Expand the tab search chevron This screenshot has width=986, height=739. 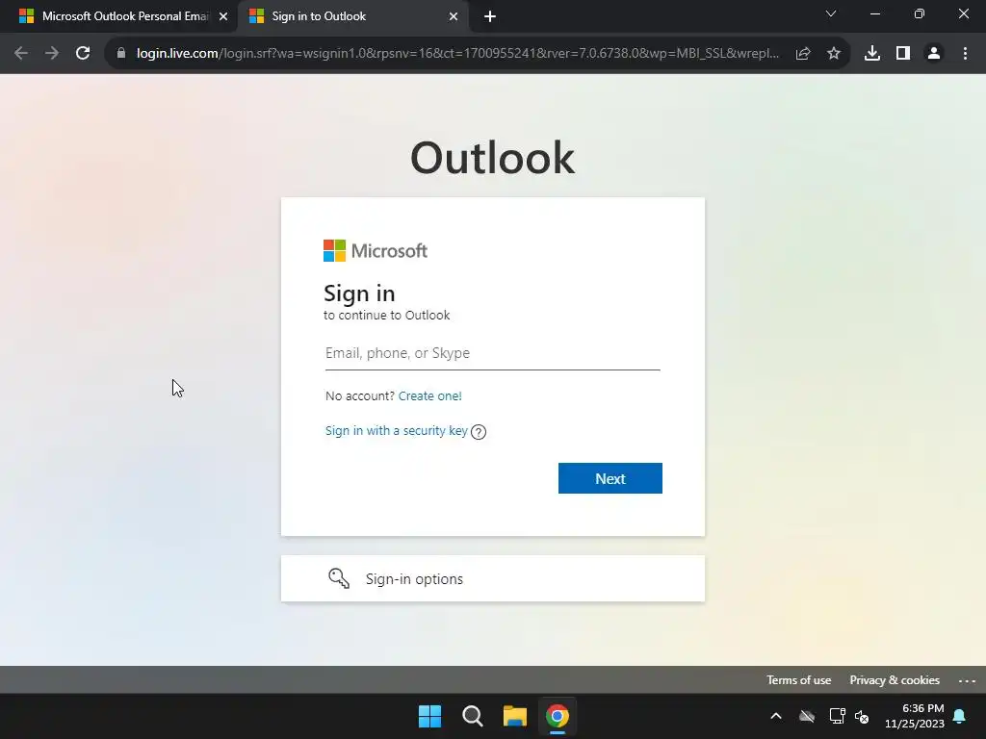(x=831, y=13)
